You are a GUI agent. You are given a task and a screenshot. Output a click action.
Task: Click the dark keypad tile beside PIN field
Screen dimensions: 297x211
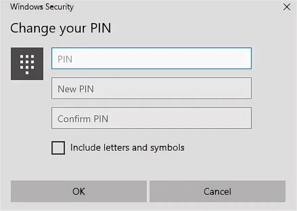pyautogui.click(x=27, y=64)
